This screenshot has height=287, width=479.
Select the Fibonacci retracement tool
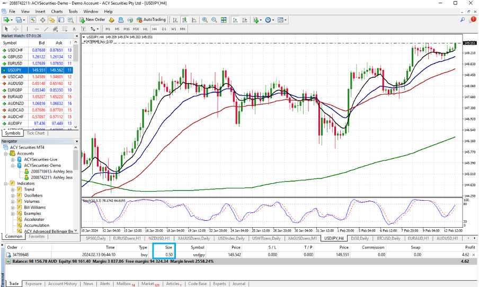(x=66, y=29)
